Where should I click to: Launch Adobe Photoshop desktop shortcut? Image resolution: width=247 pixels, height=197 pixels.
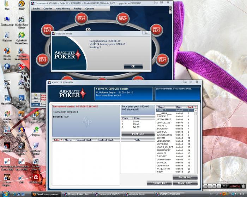point(22,101)
